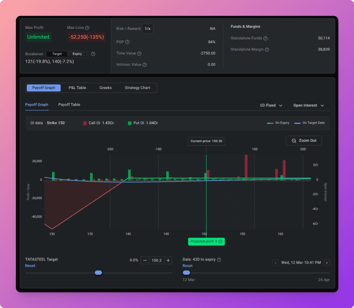Screen dimensions: 354x308
Task: Decrease TATASTEEL target with minus icon
Action: [x=145, y=260]
